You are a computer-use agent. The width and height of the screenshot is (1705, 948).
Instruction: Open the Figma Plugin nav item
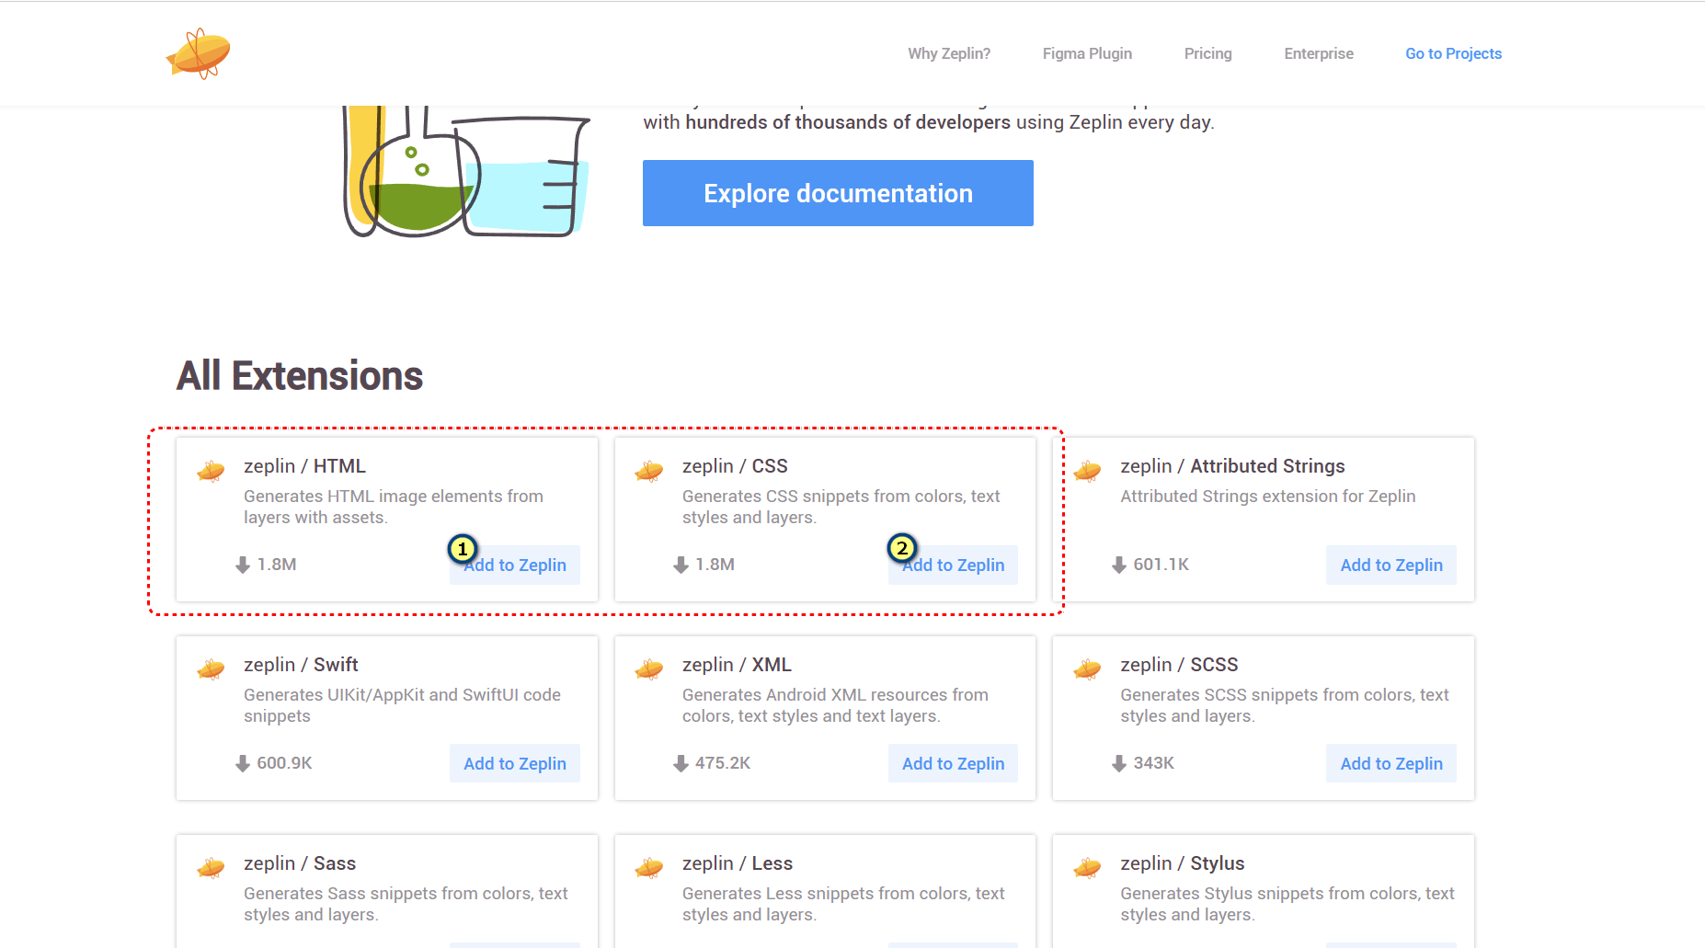1087,53
